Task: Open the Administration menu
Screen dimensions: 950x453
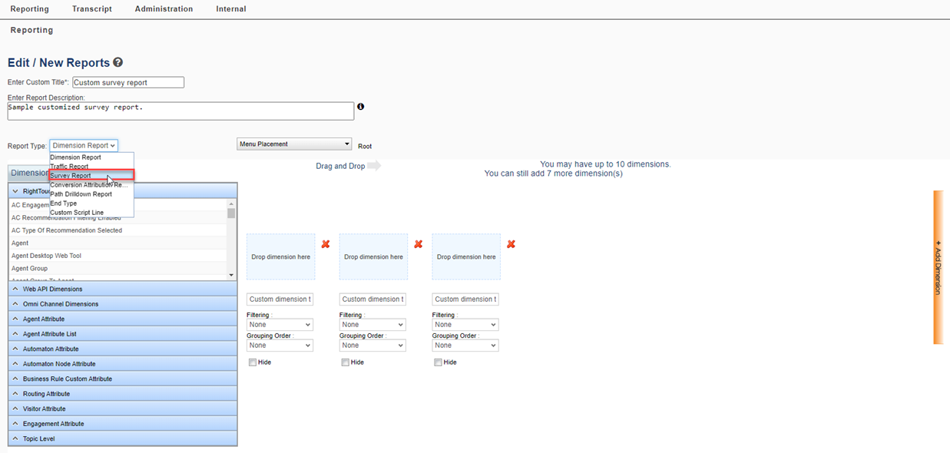Action: [x=164, y=9]
